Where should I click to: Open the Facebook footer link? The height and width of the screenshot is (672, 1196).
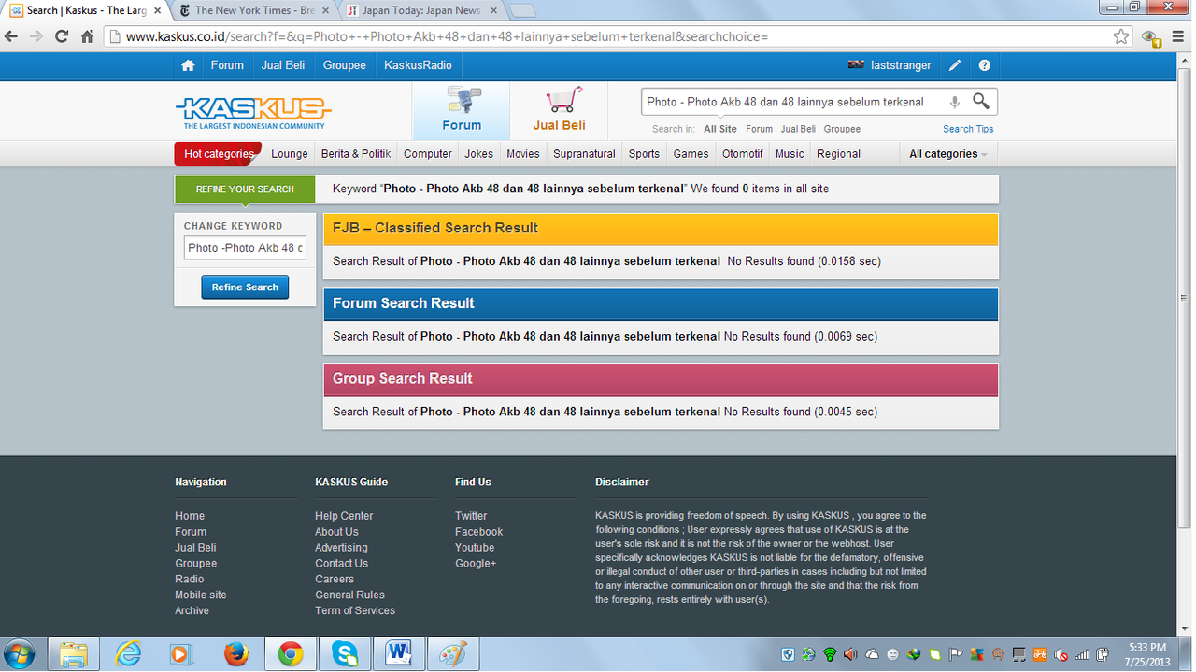[478, 532]
